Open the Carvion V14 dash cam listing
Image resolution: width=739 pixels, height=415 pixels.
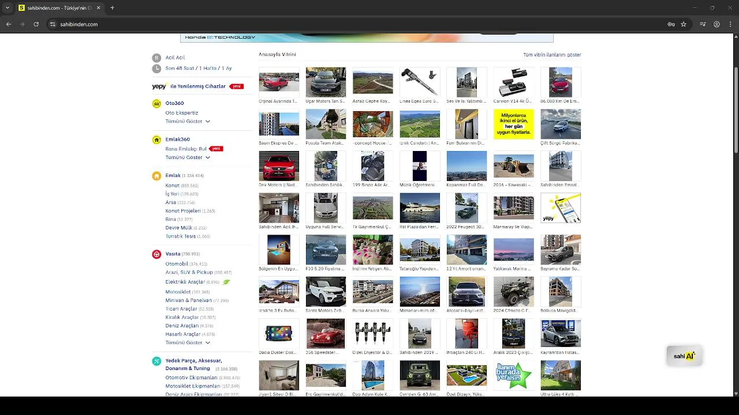click(513, 82)
